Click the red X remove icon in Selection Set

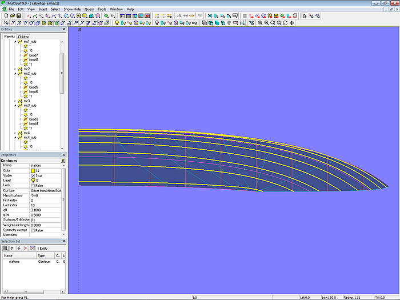pos(25,248)
